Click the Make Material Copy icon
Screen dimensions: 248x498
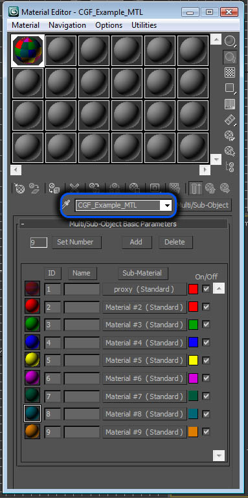click(94, 188)
